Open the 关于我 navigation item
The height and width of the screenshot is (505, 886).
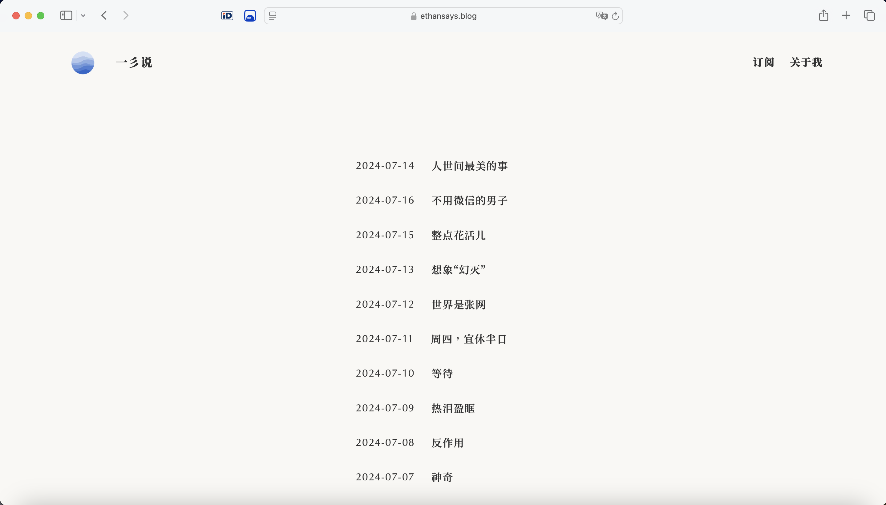click(x=806, y=63)
